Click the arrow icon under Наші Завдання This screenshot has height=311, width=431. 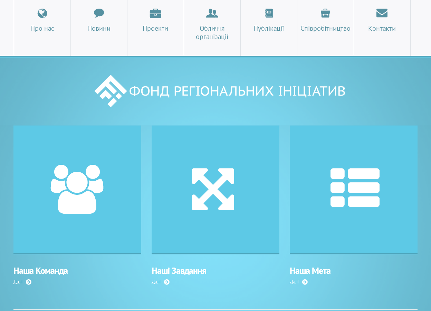(167, 282)
